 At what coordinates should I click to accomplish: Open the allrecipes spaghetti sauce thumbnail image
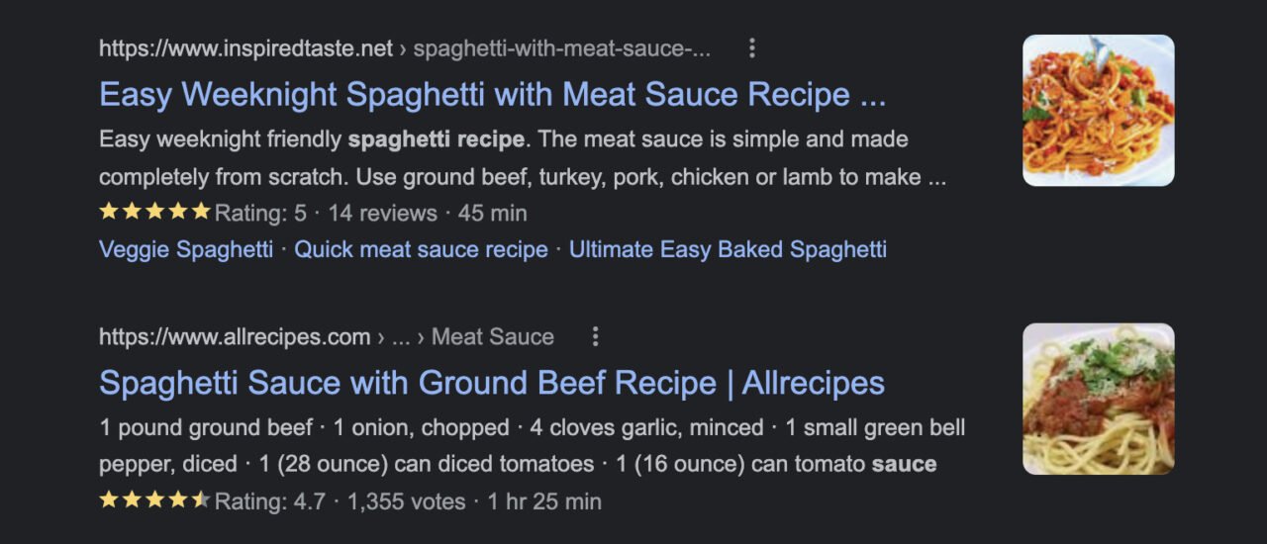pos(1098,399)
